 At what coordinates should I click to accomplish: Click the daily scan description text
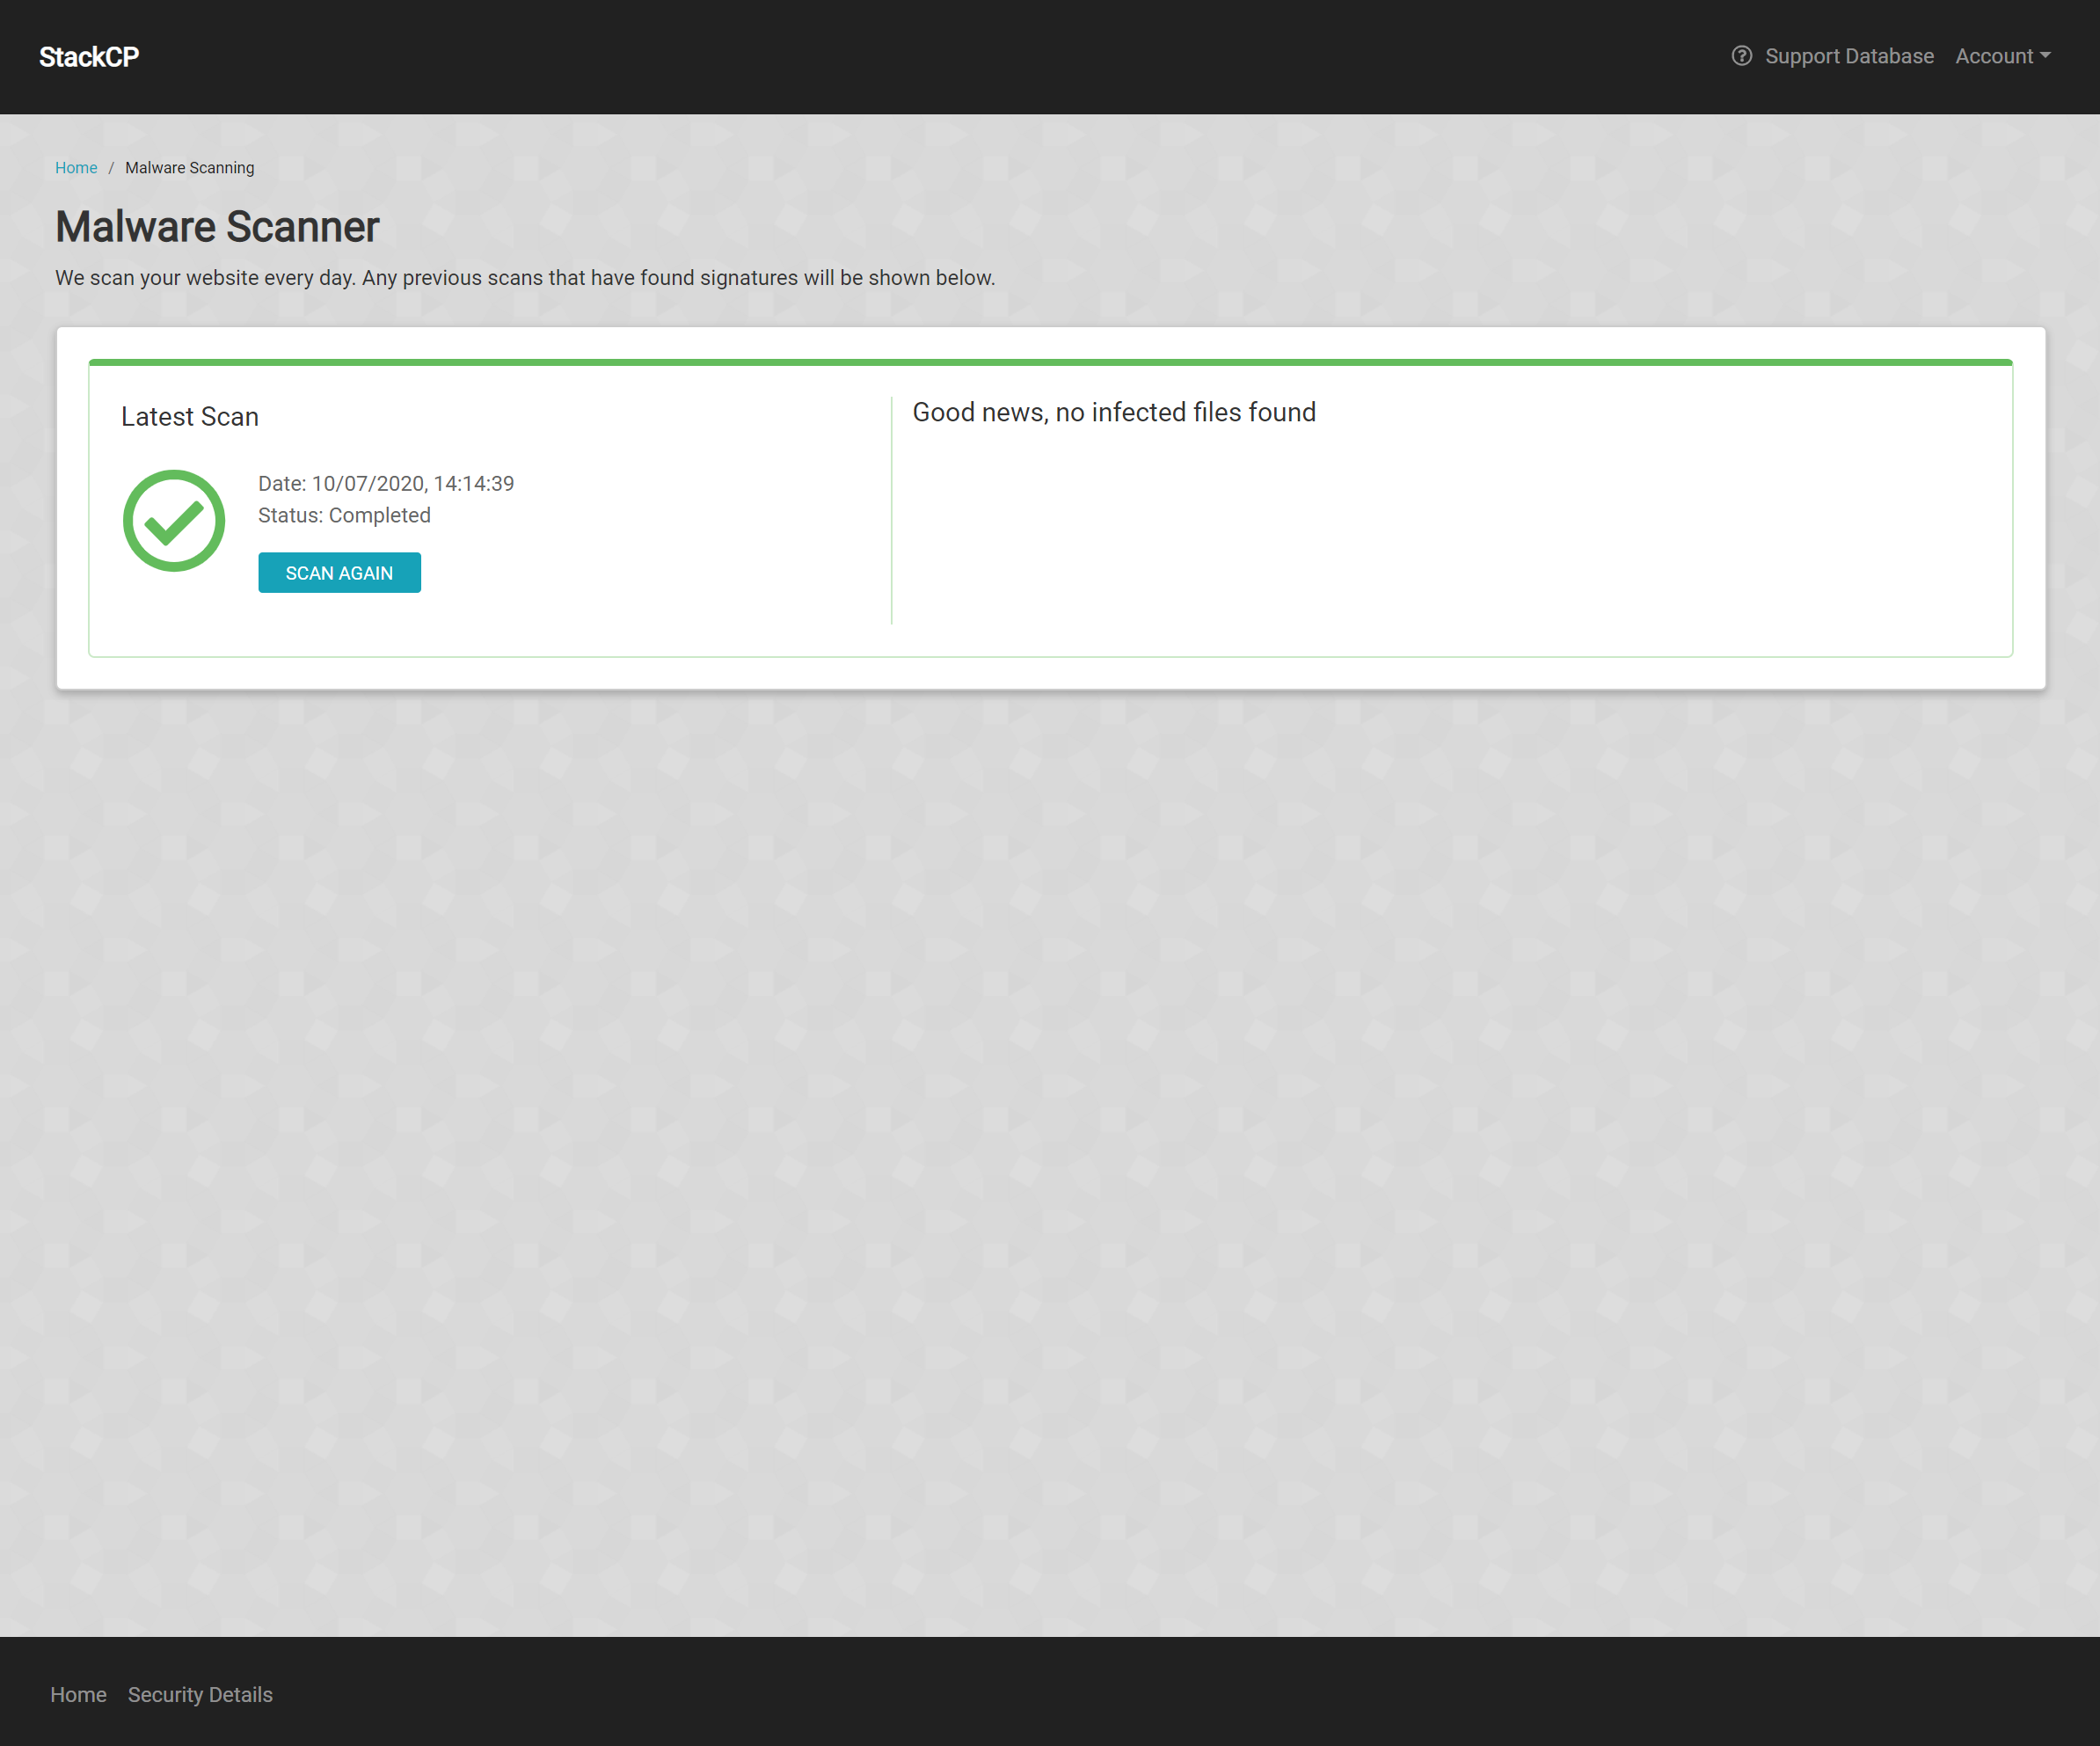[525, 277]
